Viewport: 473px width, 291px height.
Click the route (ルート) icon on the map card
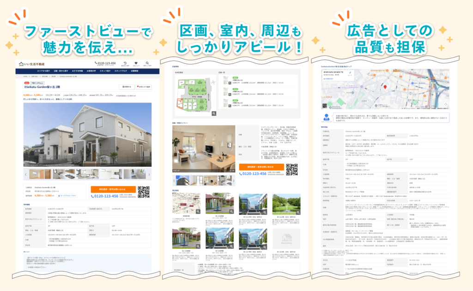click(350, 74)
